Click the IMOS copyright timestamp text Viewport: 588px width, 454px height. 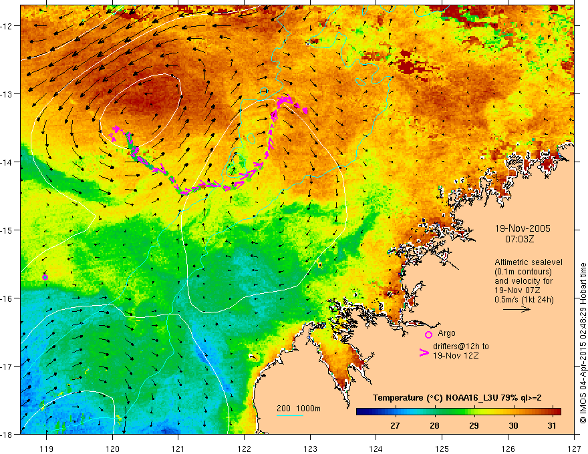click(x=583, y=343)
